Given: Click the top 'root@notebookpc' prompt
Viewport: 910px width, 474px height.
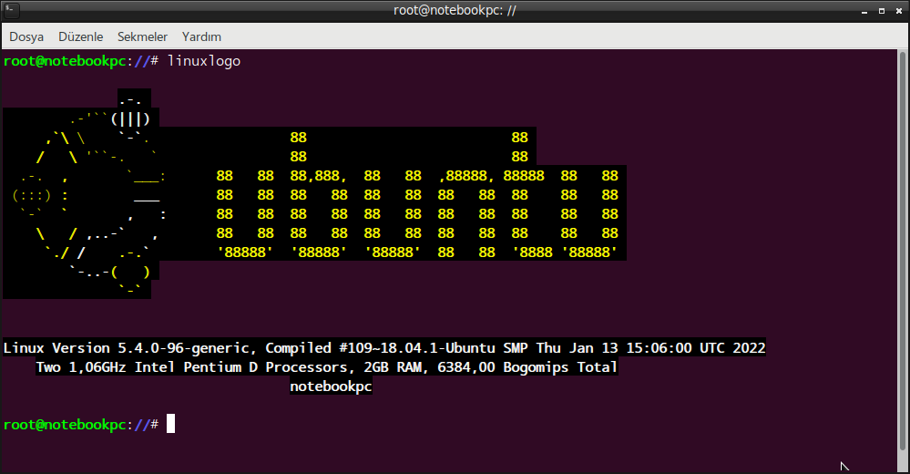Looking at the screenshot, I should point(65,61).
